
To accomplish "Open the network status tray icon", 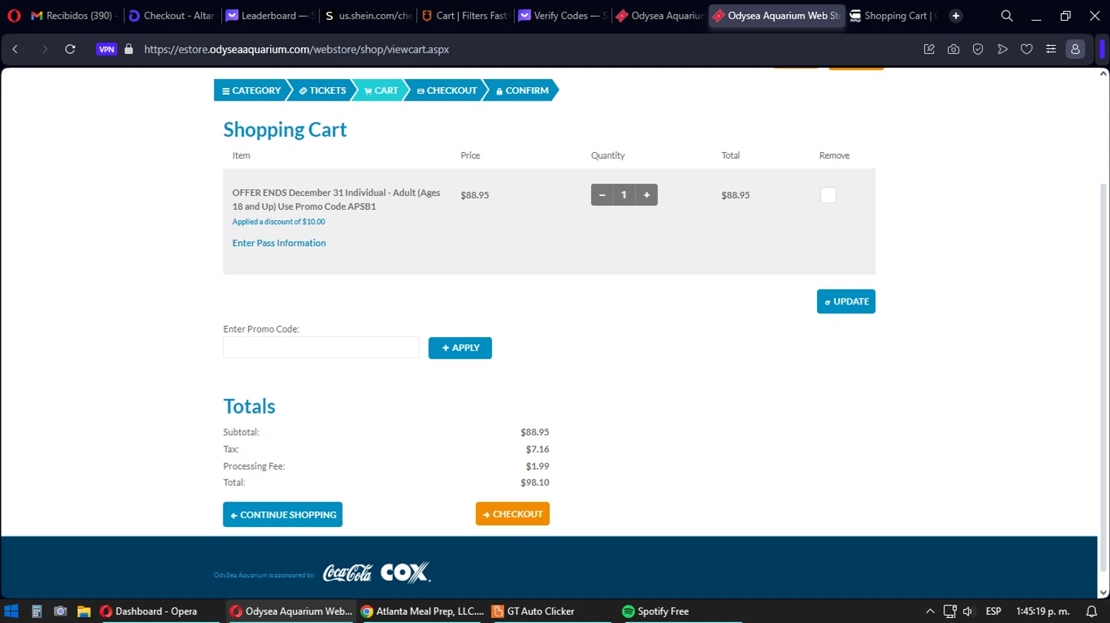I will [x=950, y=611].
